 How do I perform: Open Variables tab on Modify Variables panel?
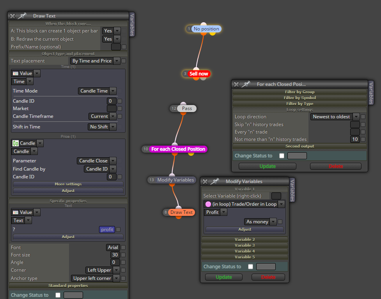coord(292,190)
